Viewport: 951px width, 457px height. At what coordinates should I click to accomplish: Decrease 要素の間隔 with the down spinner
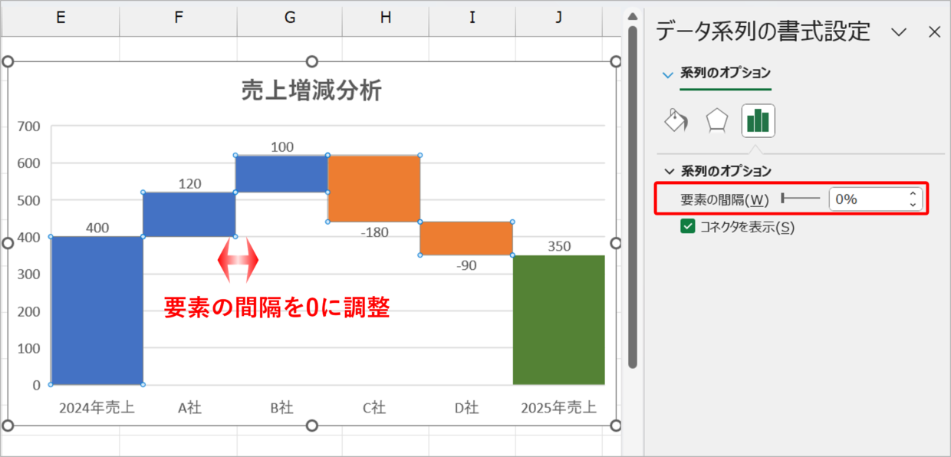coord(913,205)
